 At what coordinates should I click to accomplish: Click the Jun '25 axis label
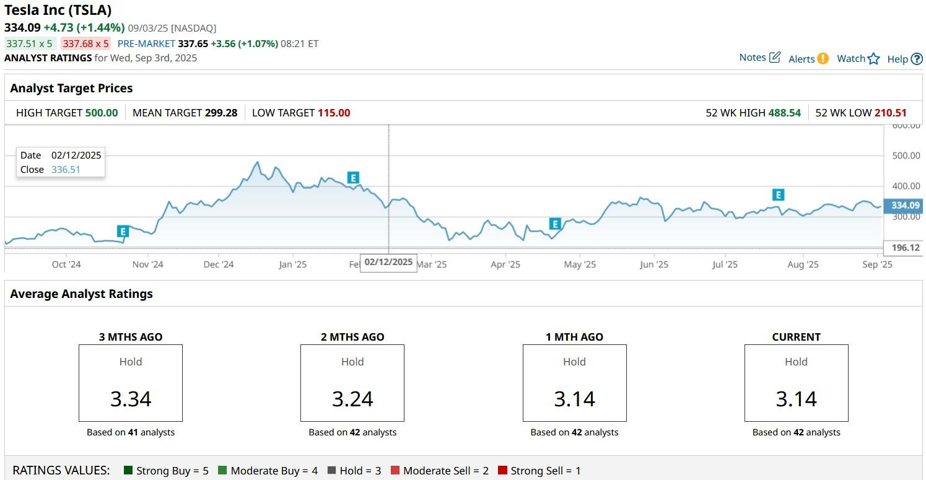[654, 264]
